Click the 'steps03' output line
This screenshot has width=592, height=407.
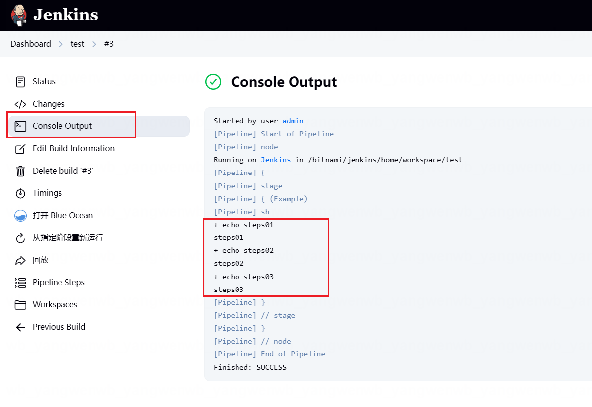tap(229, 290)
